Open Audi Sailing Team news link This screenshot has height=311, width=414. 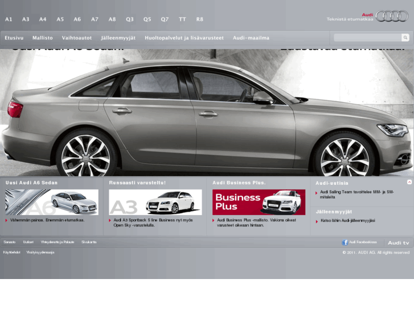pyautogui.click(x=356, y=194)
